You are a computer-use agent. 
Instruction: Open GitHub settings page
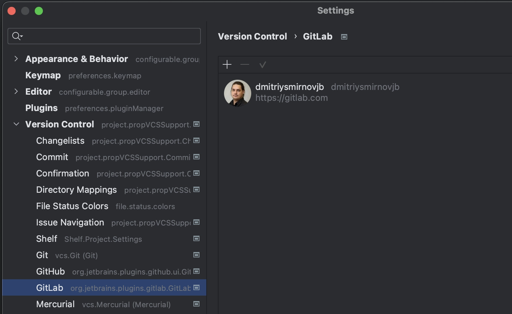coord(50,271)
